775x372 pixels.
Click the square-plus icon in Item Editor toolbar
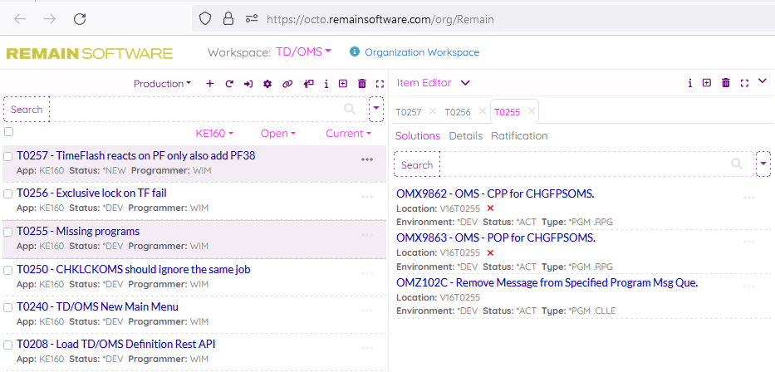click(x=707, y=83)
